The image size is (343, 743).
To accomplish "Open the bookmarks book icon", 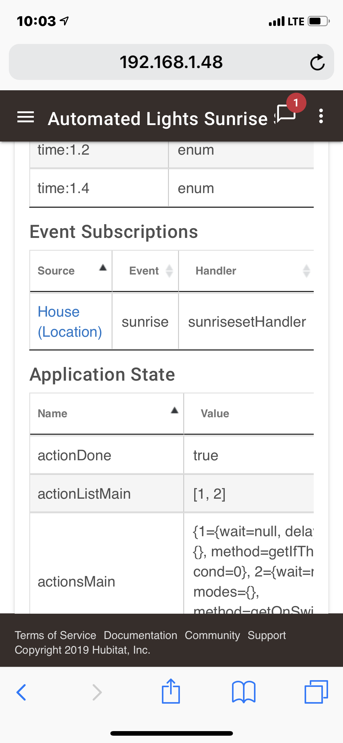I will 243,692.
